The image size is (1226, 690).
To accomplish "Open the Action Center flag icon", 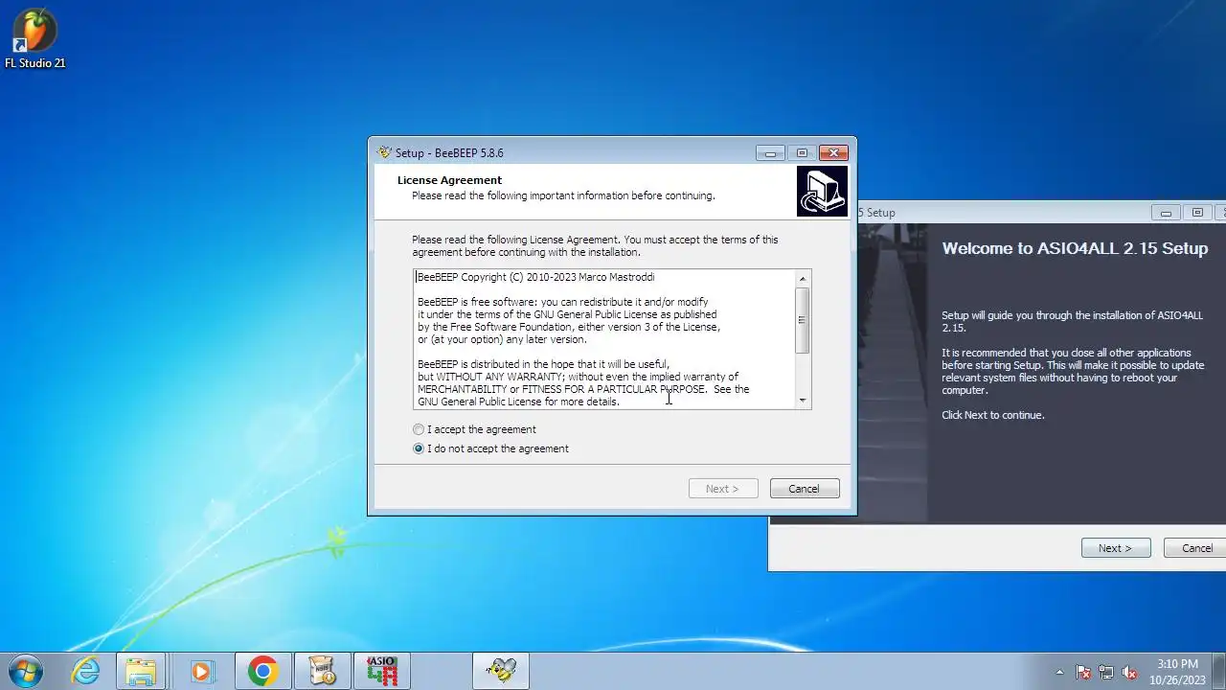I will (1083, 672).
